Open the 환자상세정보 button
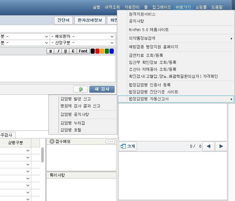The width and height of the screenshot is (235, 201). click(90, 20)
